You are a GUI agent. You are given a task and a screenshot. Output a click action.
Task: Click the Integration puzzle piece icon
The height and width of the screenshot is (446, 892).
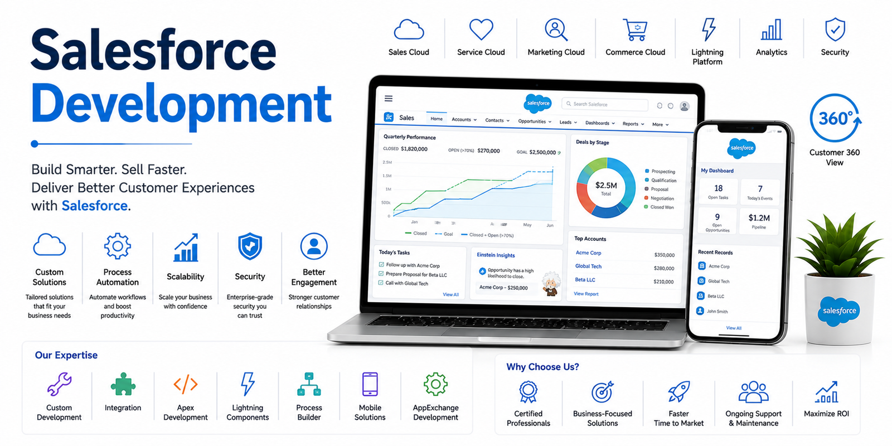pyautogui.click(x=123, y=384)
